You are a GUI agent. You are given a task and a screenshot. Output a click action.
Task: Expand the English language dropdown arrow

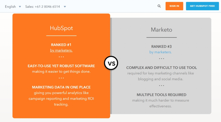[20, 7]
